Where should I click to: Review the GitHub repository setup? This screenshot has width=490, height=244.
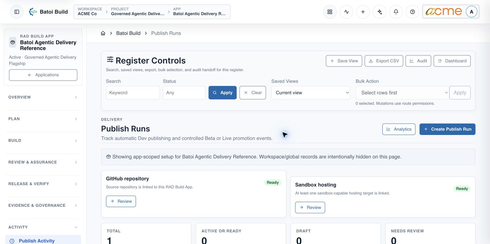click(121, 201)
